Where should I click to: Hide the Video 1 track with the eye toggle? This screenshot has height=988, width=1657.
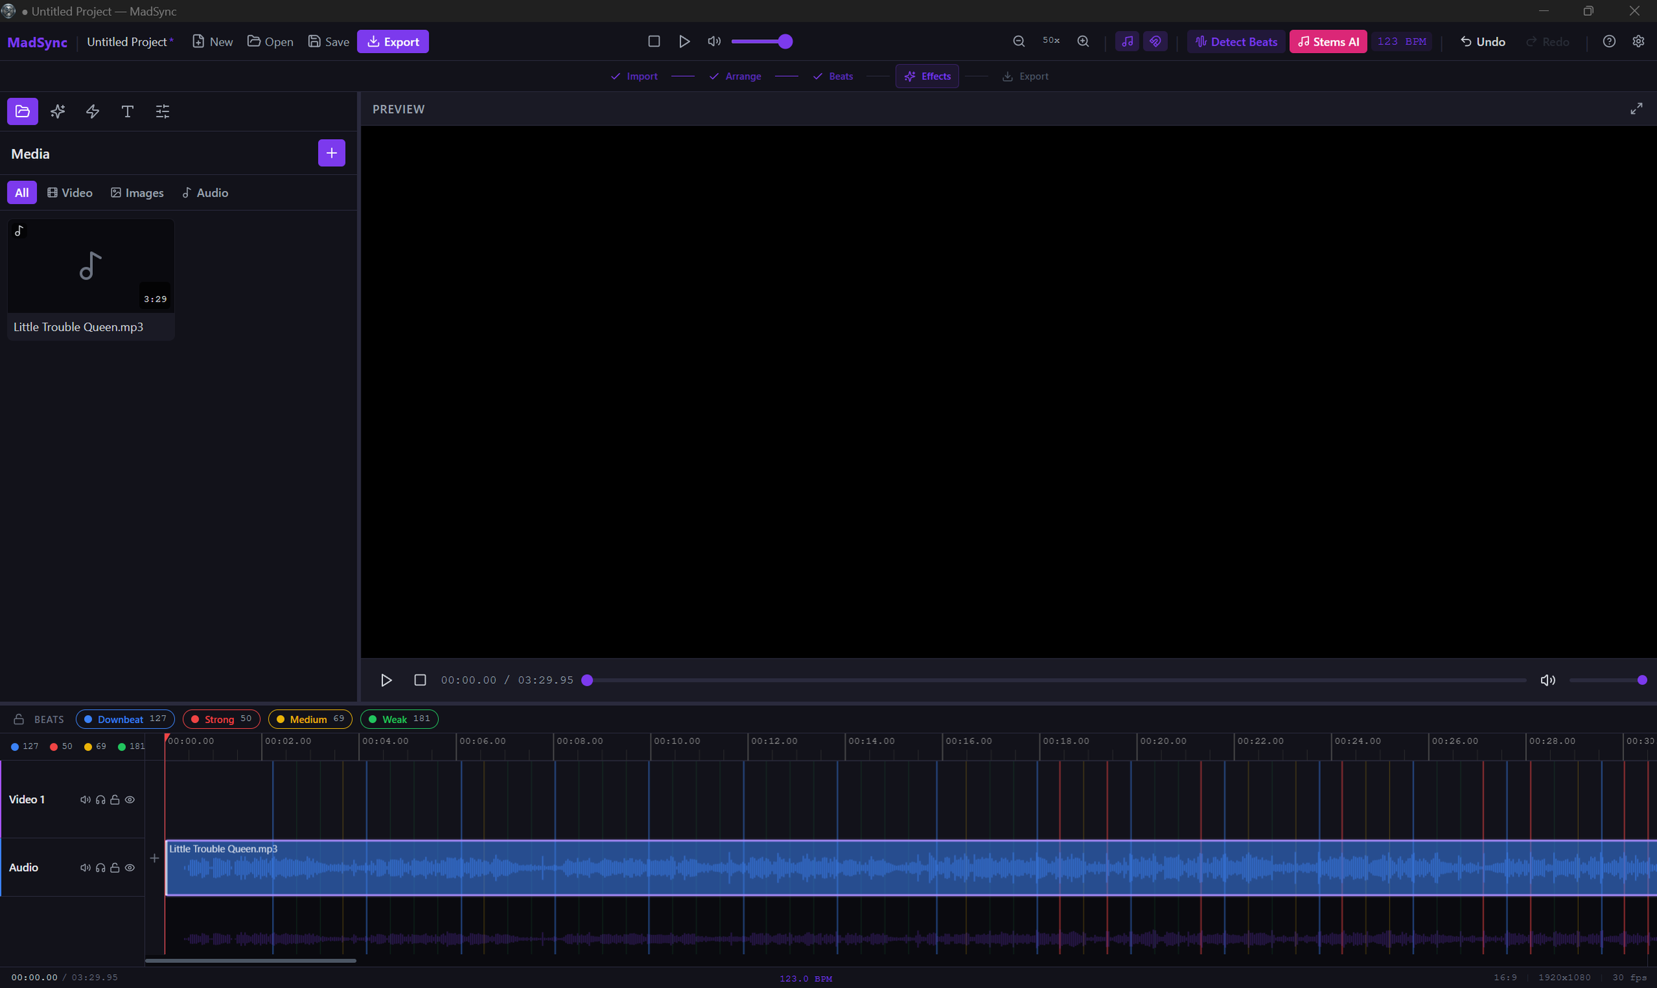tap(130, 800)
